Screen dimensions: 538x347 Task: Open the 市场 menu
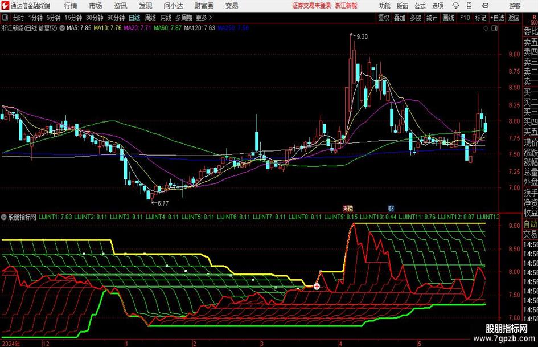coord(96,6)
